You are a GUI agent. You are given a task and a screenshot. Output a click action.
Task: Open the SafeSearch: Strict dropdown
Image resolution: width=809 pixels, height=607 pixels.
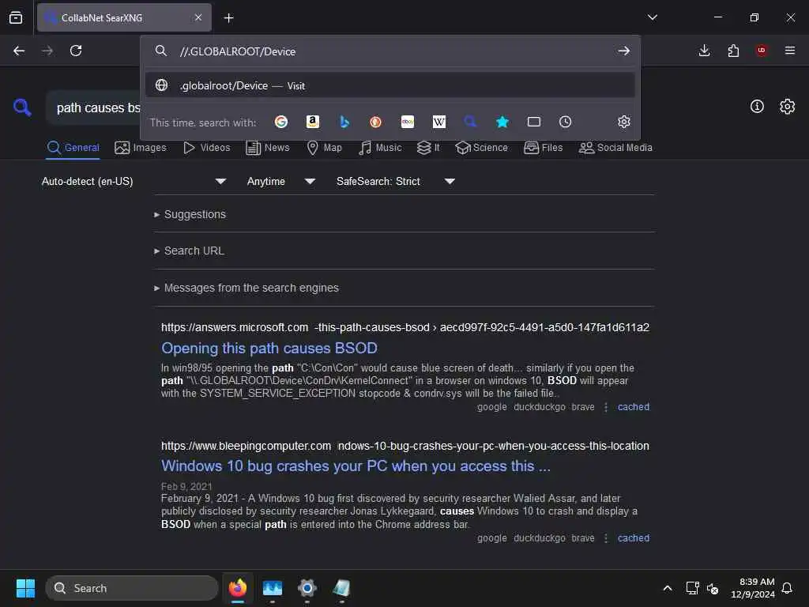click(395, 181)
